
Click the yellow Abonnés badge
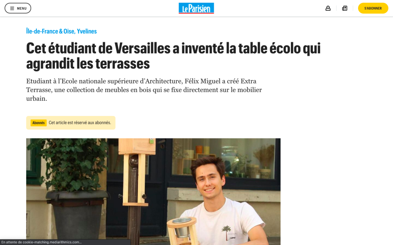tap(39, 123)
